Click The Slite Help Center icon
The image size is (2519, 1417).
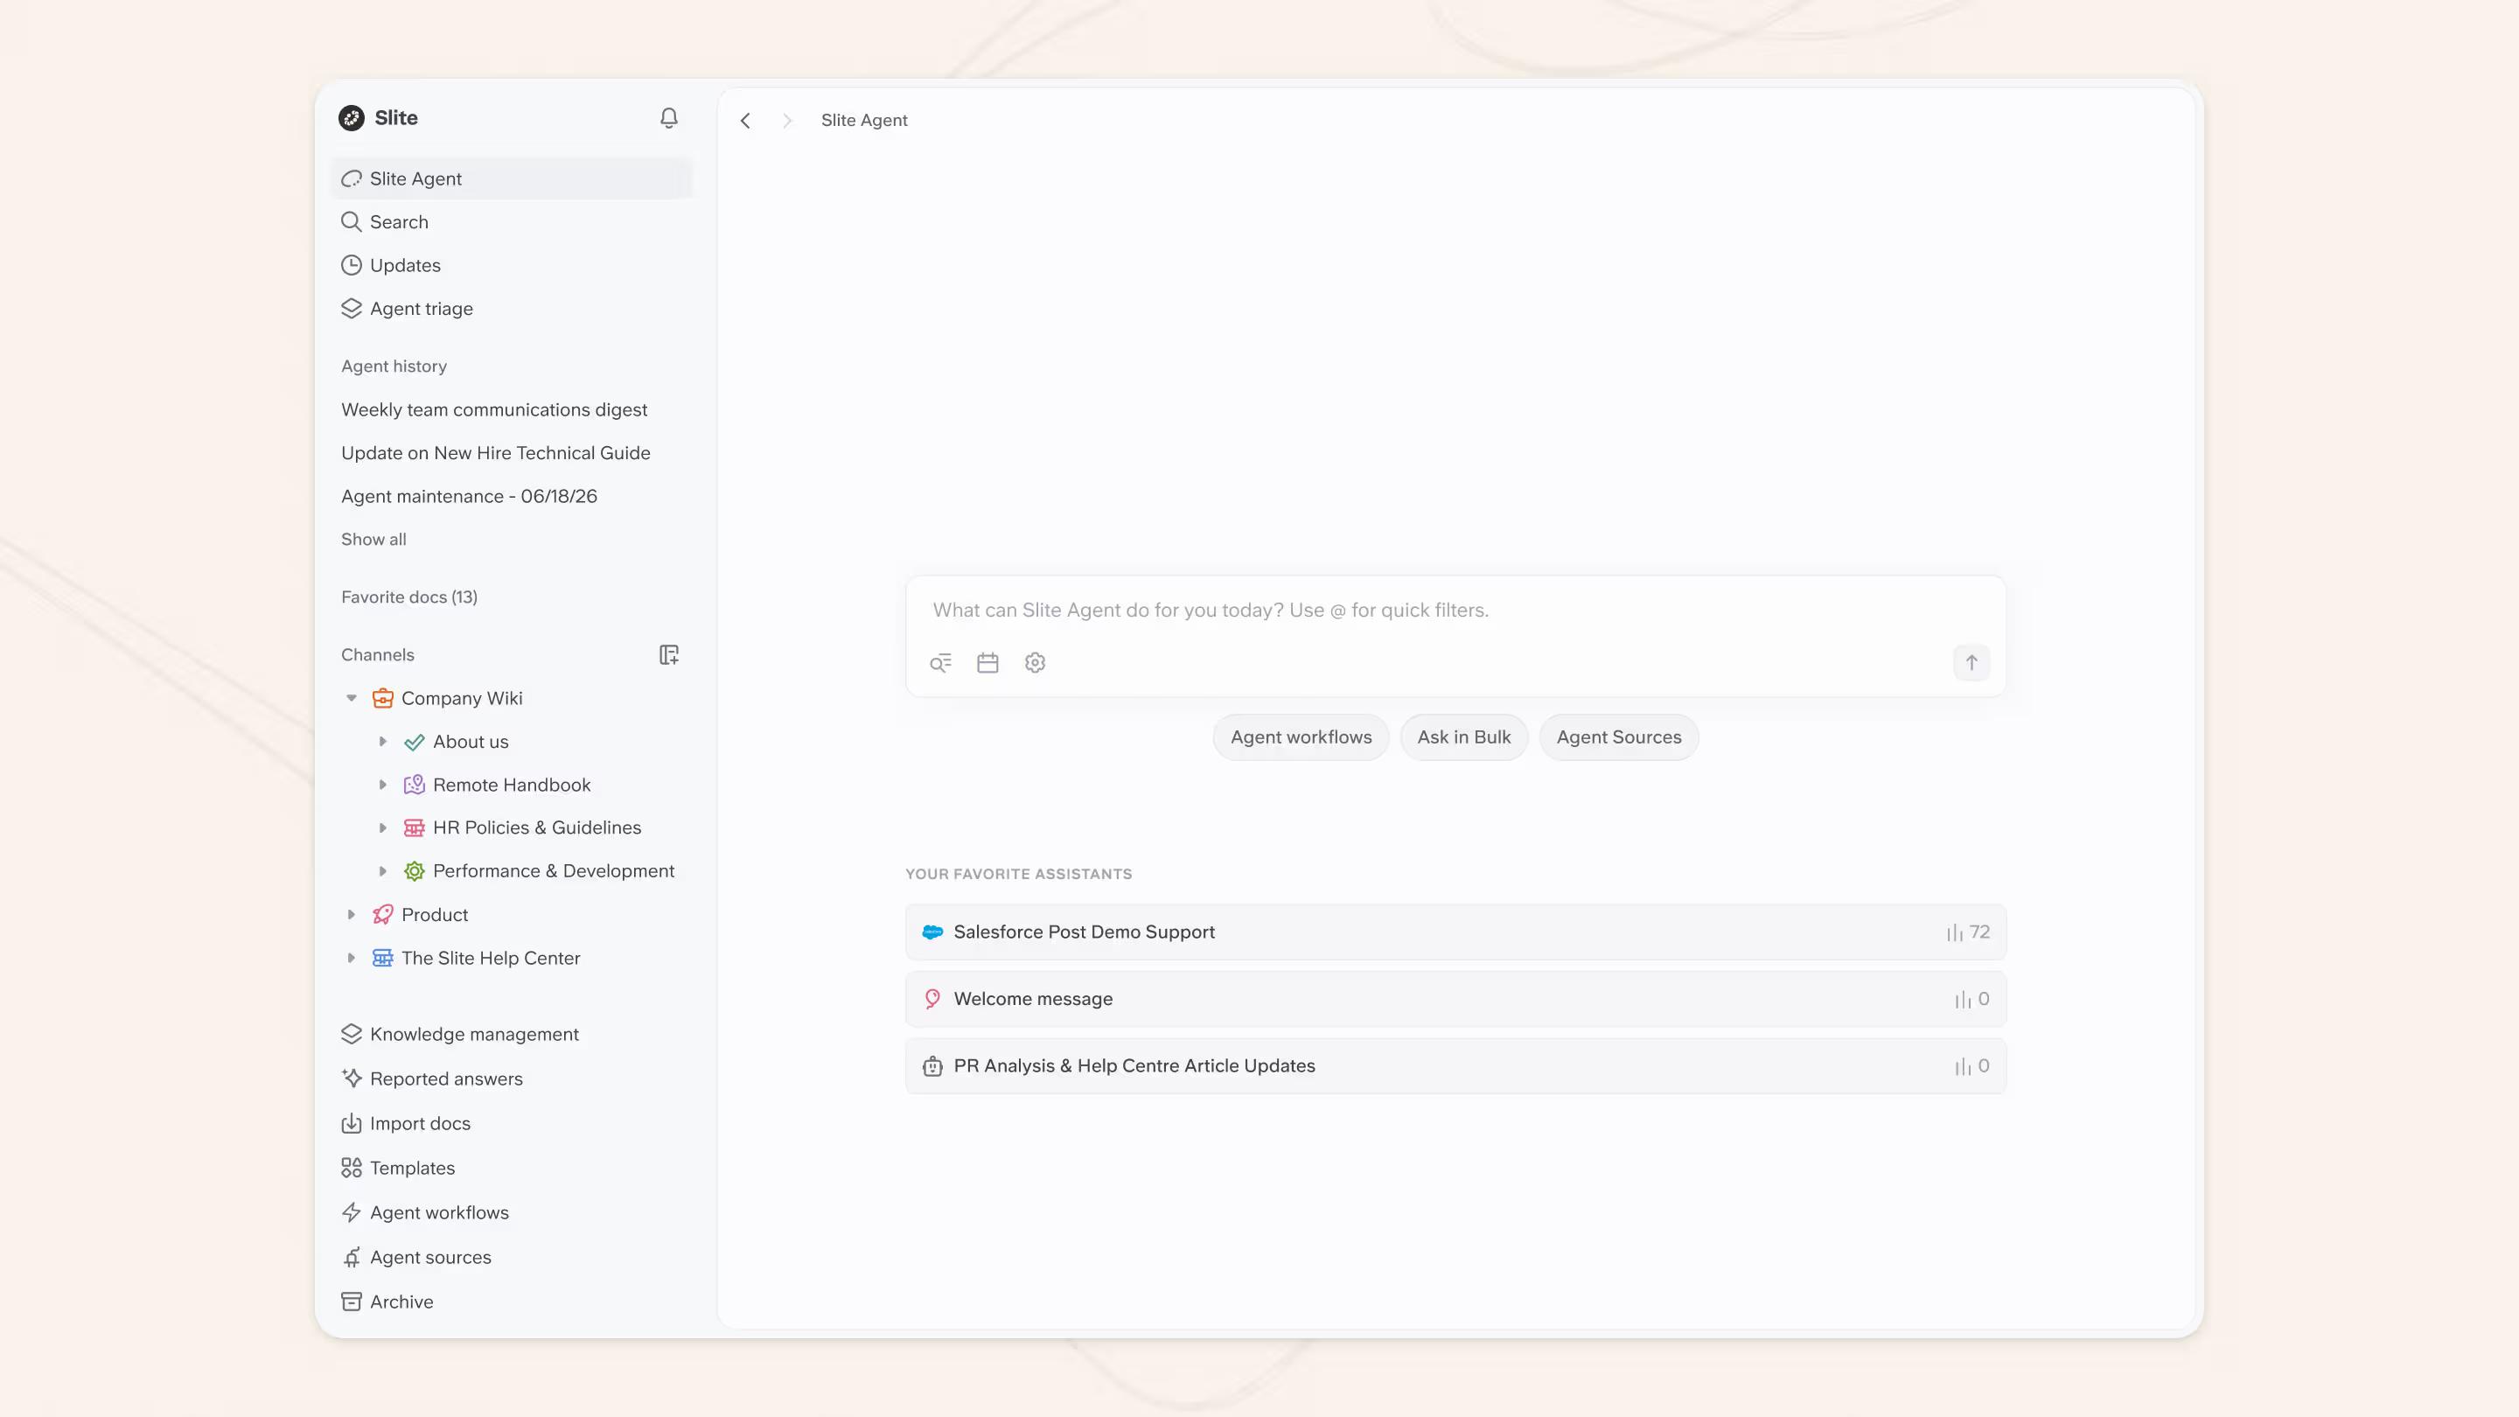pos(383,959)
